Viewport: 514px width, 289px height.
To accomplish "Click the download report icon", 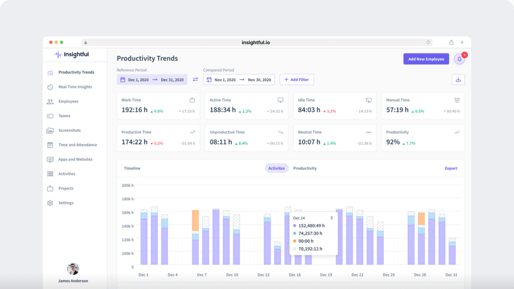I will (458, 80).
